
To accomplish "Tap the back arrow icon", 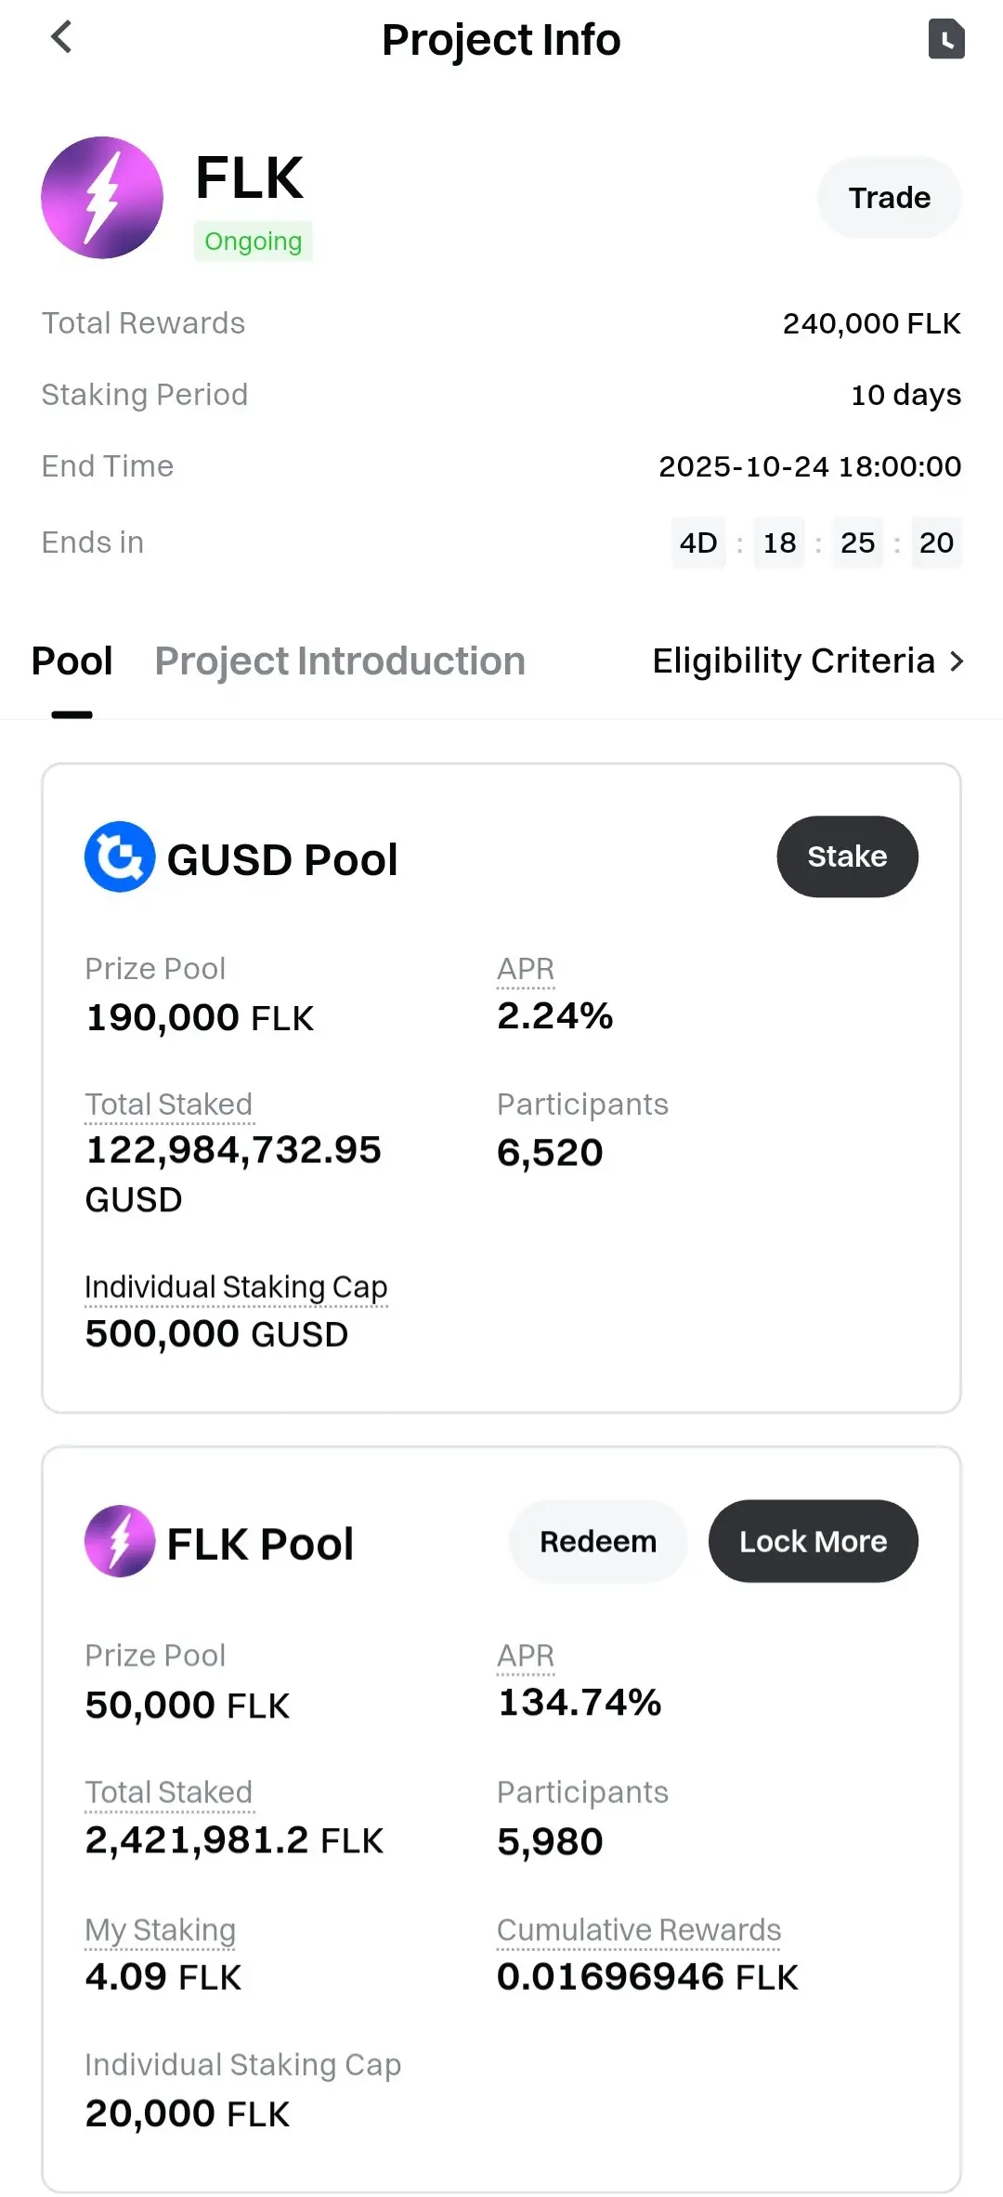I will (61, 38).
